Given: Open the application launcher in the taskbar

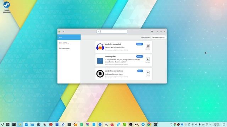Looking at the screenshot, I should click(x=2, y=124).
